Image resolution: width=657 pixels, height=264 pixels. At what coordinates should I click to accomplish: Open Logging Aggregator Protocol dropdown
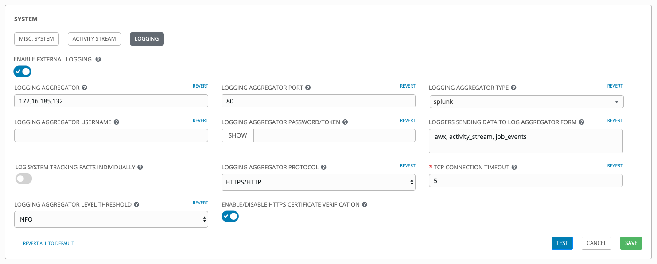point(318,182)
